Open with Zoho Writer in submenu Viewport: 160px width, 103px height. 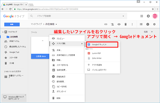(x=102, y=58)
